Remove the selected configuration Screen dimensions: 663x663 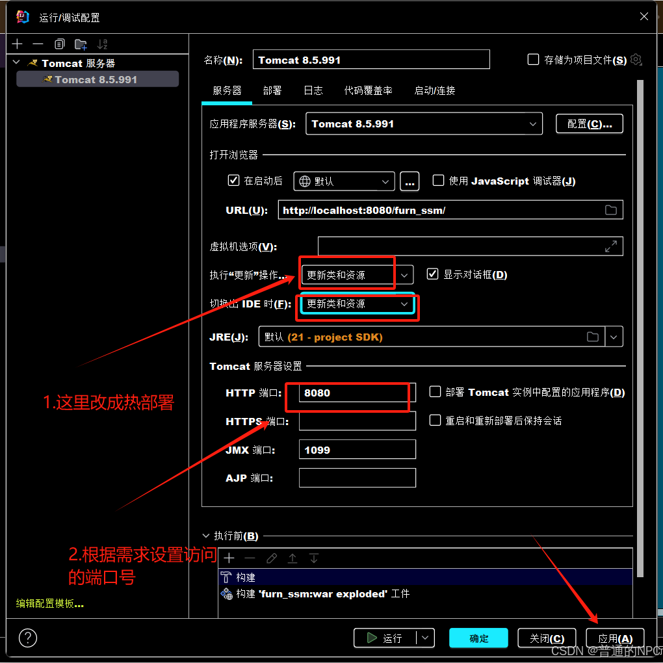[38, 44]
